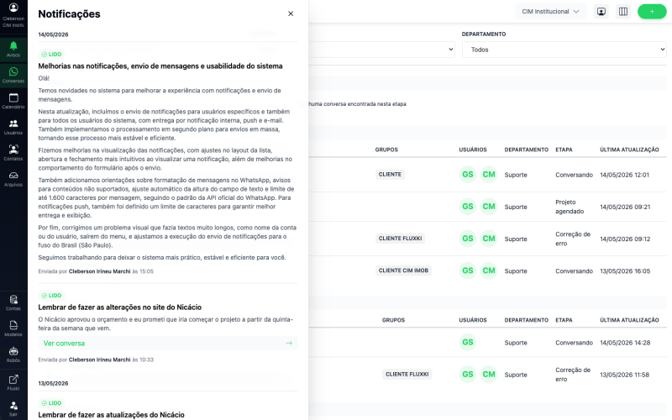Open the Departamento Todos dropdown
The height and width of the screenshot is (420, 672).
click(564, 50)
